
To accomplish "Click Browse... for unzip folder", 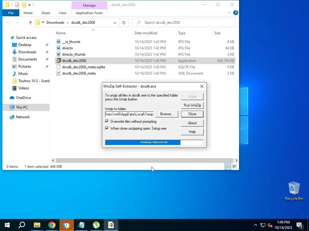I will tap(167, 114).
